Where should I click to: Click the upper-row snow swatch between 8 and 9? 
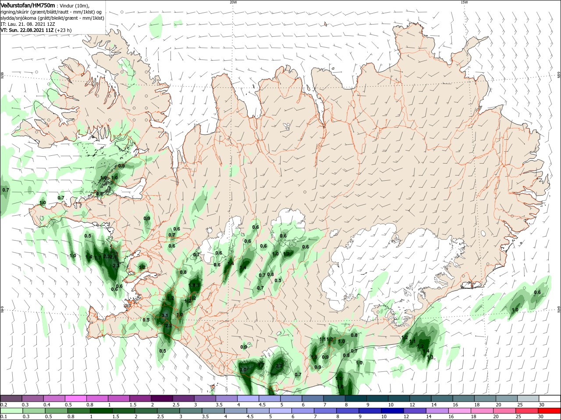(x=355, y=399)
